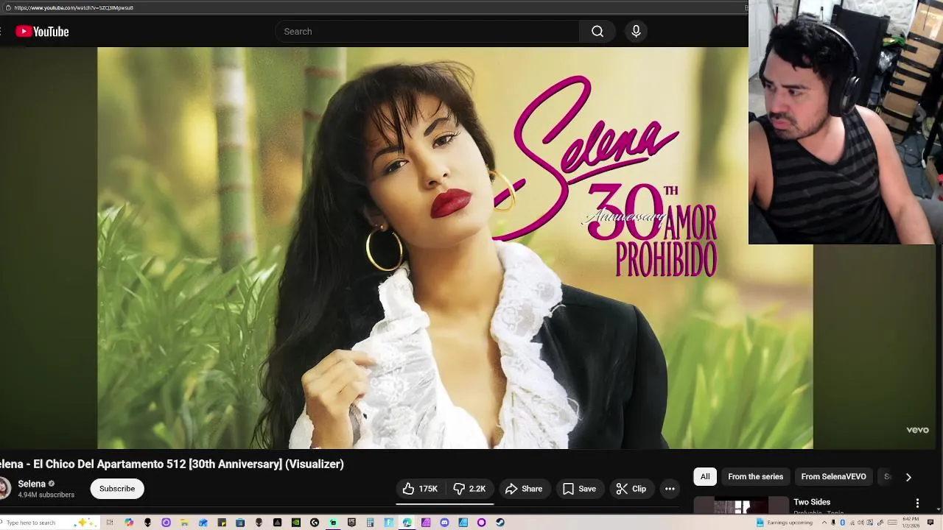Viewport: 943px width, 530px height.
Task: Click the search magnifier button
Action: [x=597, y=31]
